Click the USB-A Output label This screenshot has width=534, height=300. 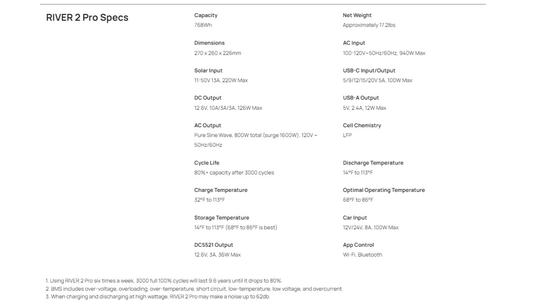tap(361, 98)
